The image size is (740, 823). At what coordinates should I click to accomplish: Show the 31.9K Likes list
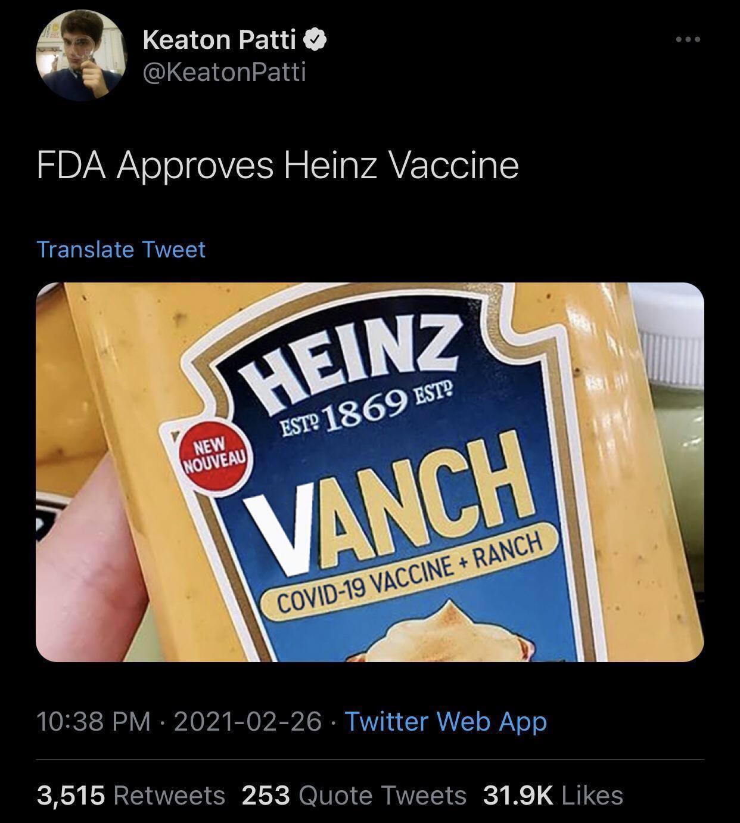(553, 795)
